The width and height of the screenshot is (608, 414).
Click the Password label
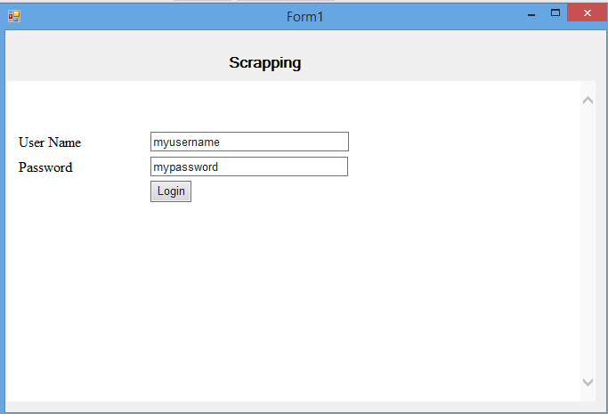pos(45,167)
